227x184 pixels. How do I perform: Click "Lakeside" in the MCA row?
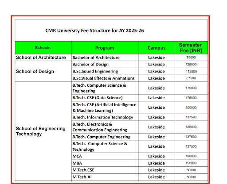coord(157,156)
